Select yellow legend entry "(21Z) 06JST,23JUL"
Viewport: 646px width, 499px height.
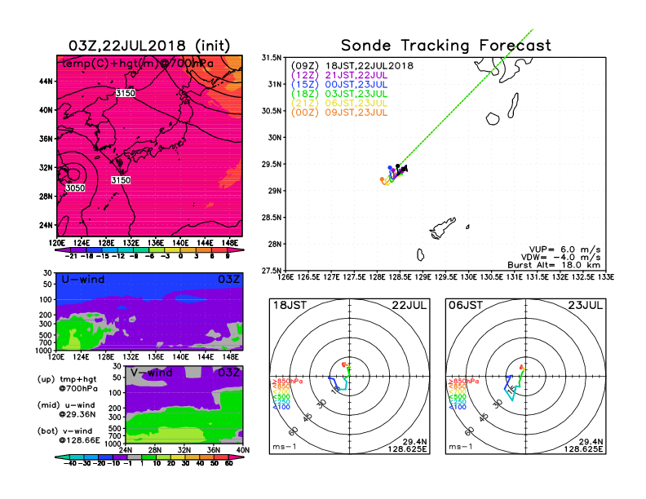[339, 104]
